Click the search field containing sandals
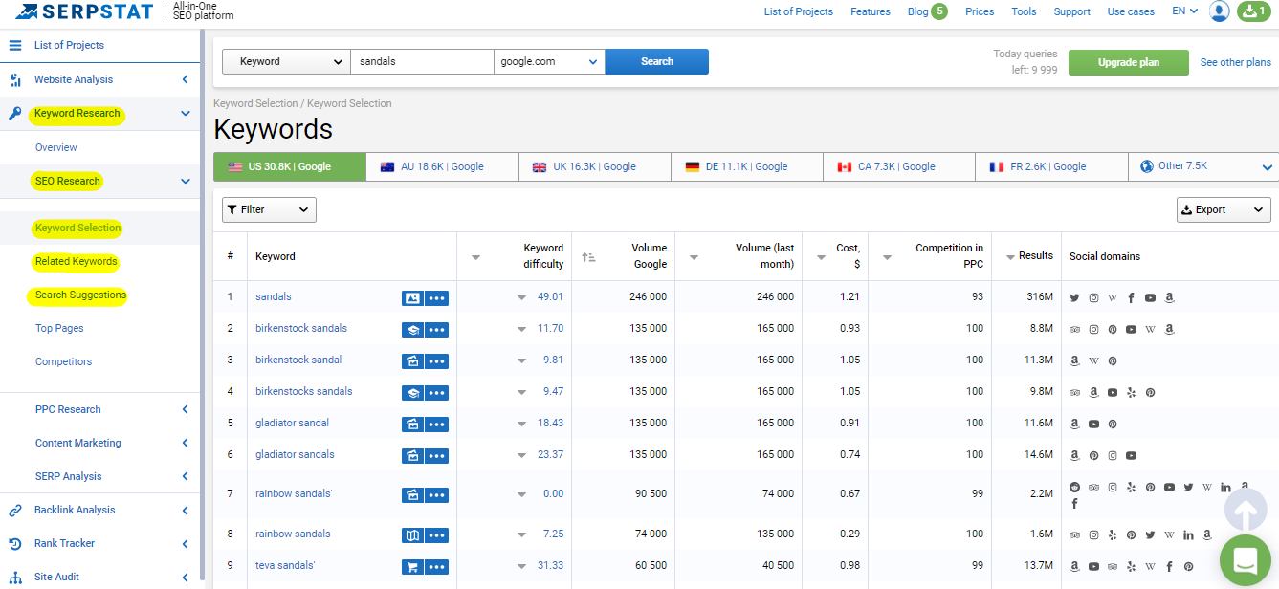 click(423, 61)
